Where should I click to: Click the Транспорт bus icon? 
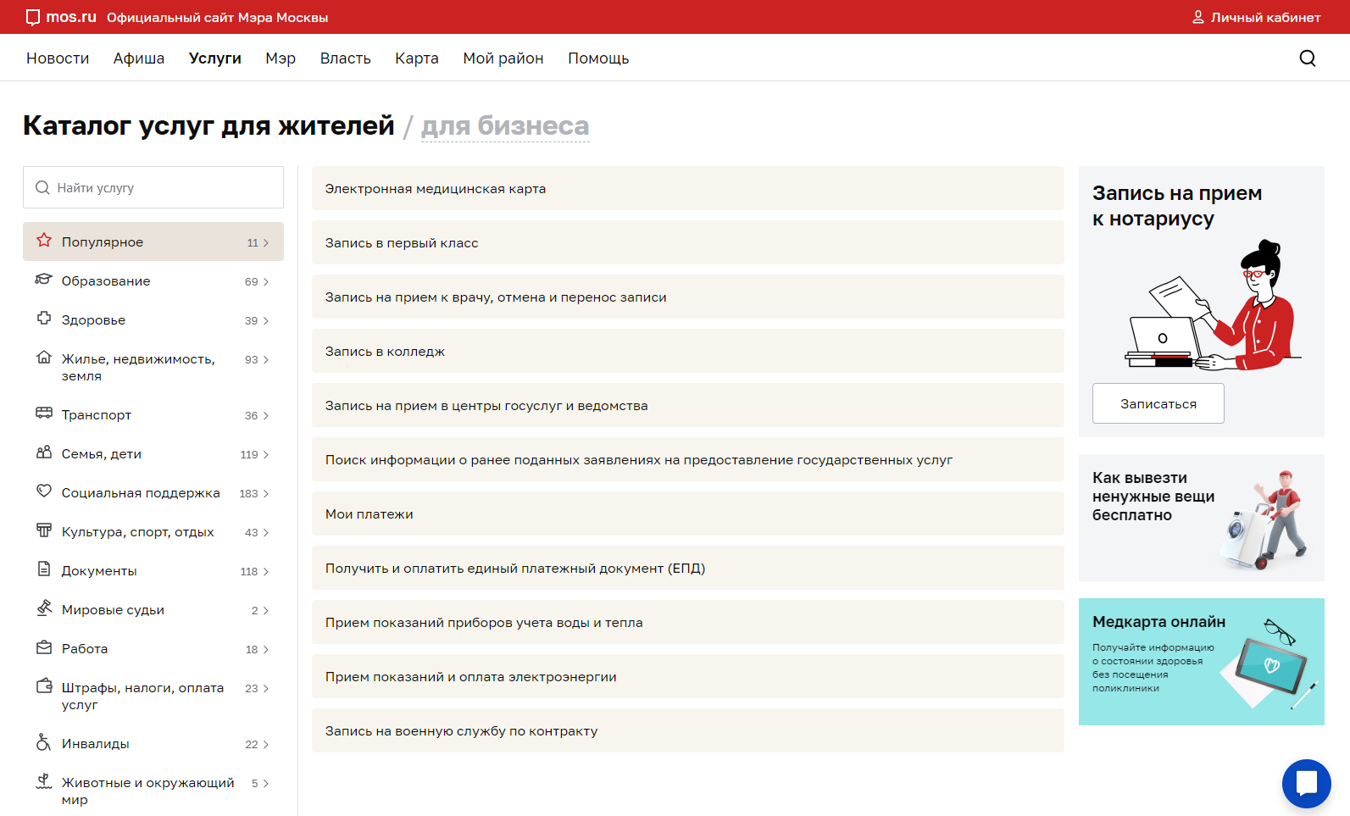(44, 413)
